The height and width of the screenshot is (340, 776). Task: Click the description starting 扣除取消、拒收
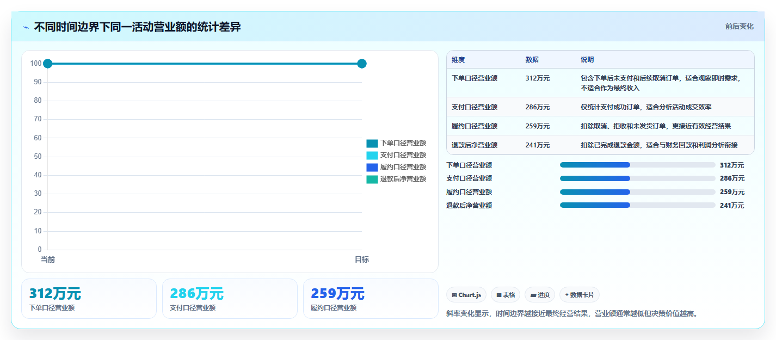[656, 126]
